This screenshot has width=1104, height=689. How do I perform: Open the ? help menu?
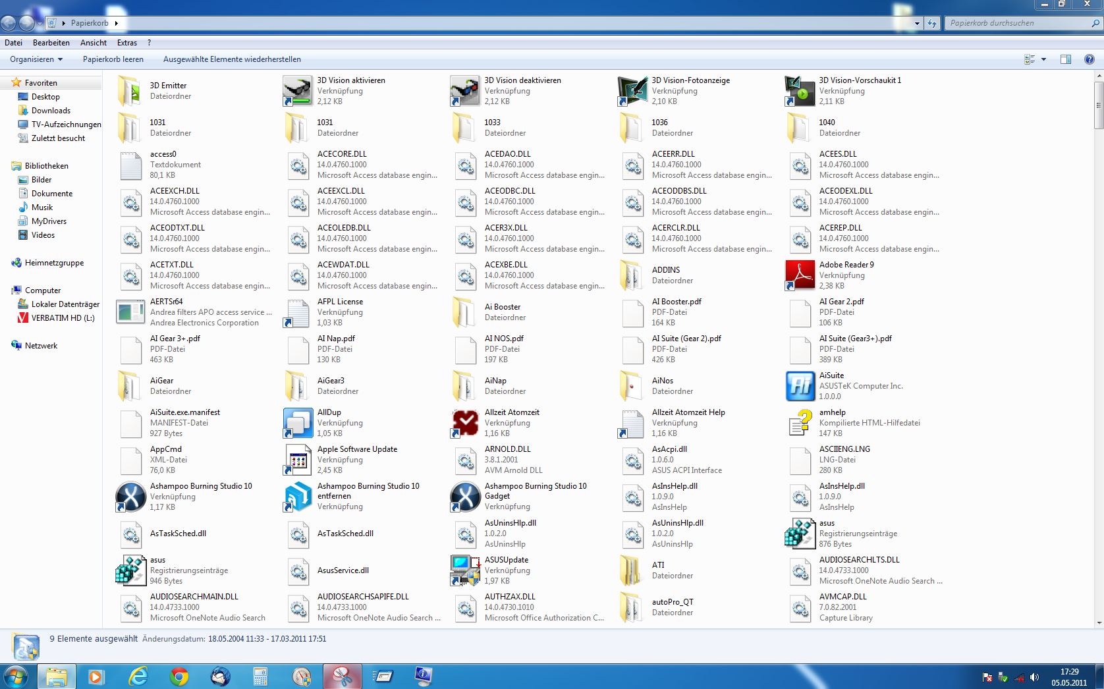[x=150, y=43]
